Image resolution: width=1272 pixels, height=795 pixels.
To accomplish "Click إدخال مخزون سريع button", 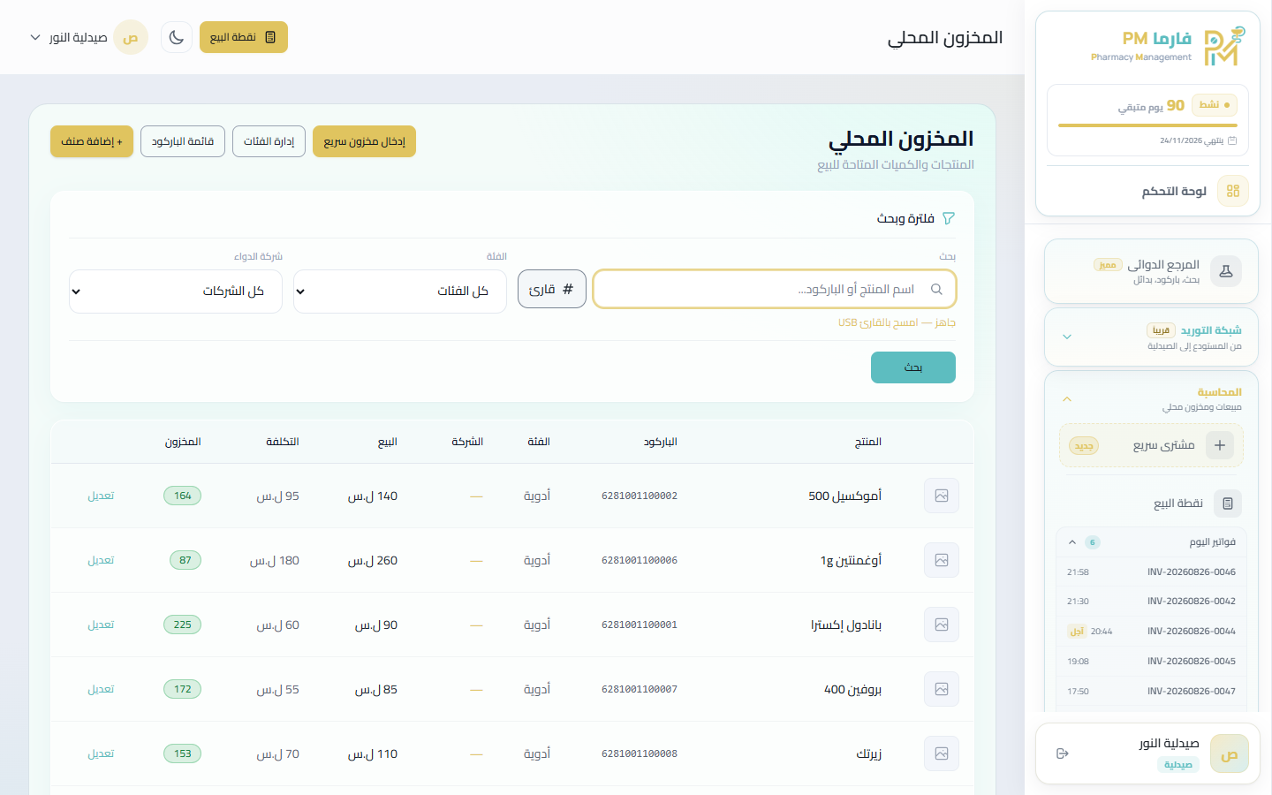I will click(x=364, y=141).
